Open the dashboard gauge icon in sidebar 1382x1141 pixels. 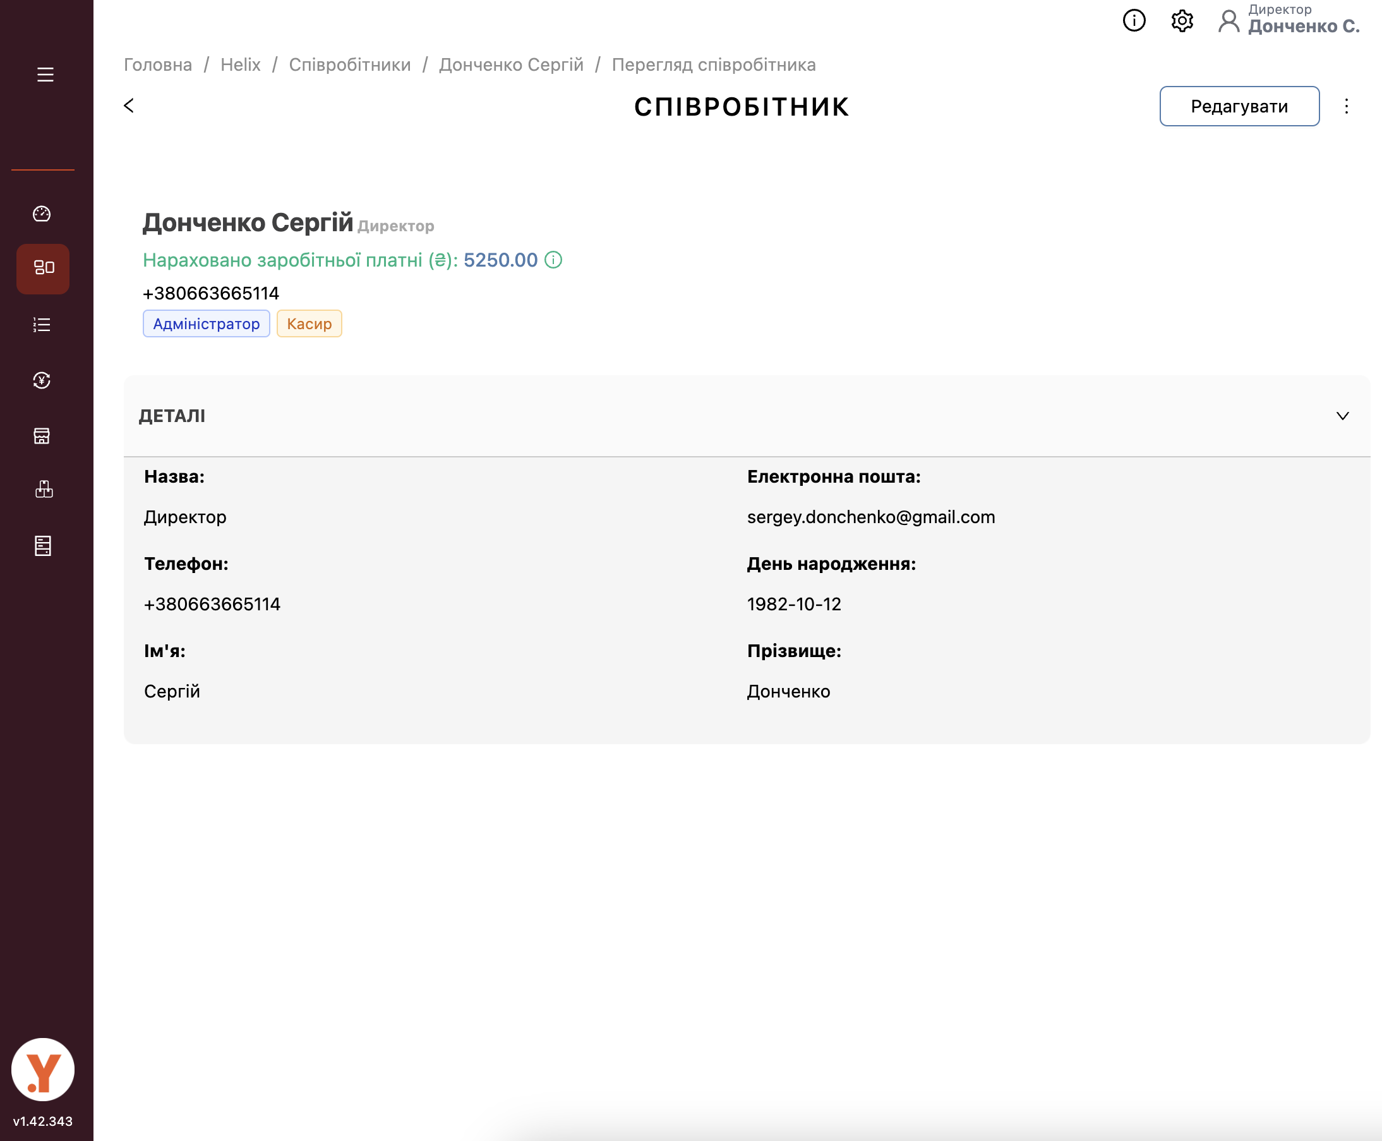click(x=42, y=214)
